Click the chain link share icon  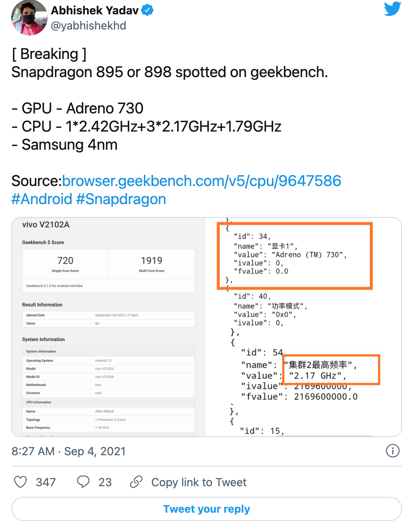tap(135, 482)
